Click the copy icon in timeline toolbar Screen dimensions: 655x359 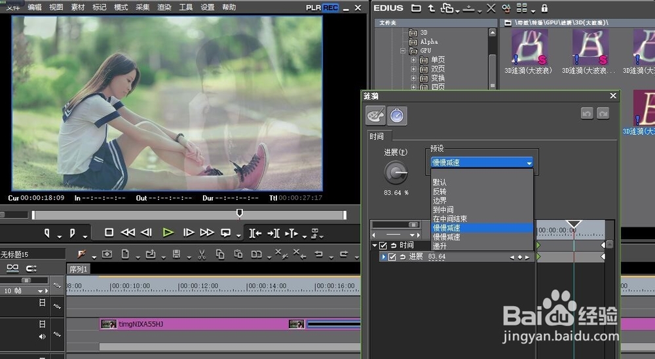point(219,254)
